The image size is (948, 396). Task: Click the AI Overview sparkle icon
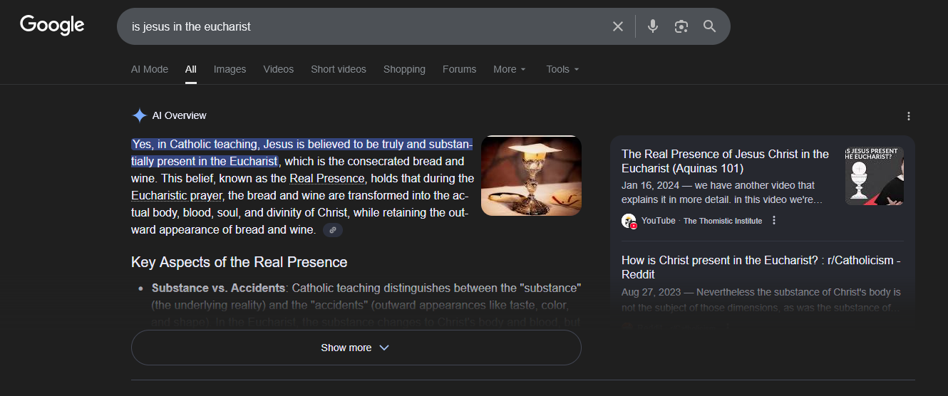pyautogui.click(x=139, y=115)
